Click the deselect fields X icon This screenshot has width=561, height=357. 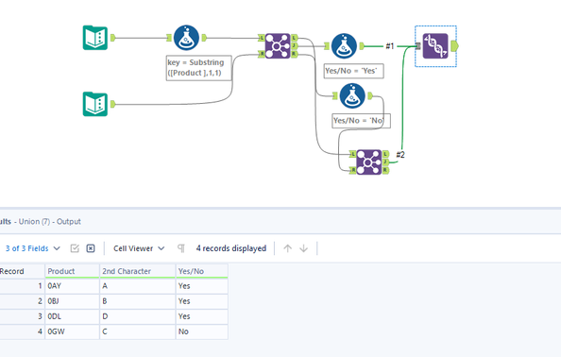pos(91,248)
